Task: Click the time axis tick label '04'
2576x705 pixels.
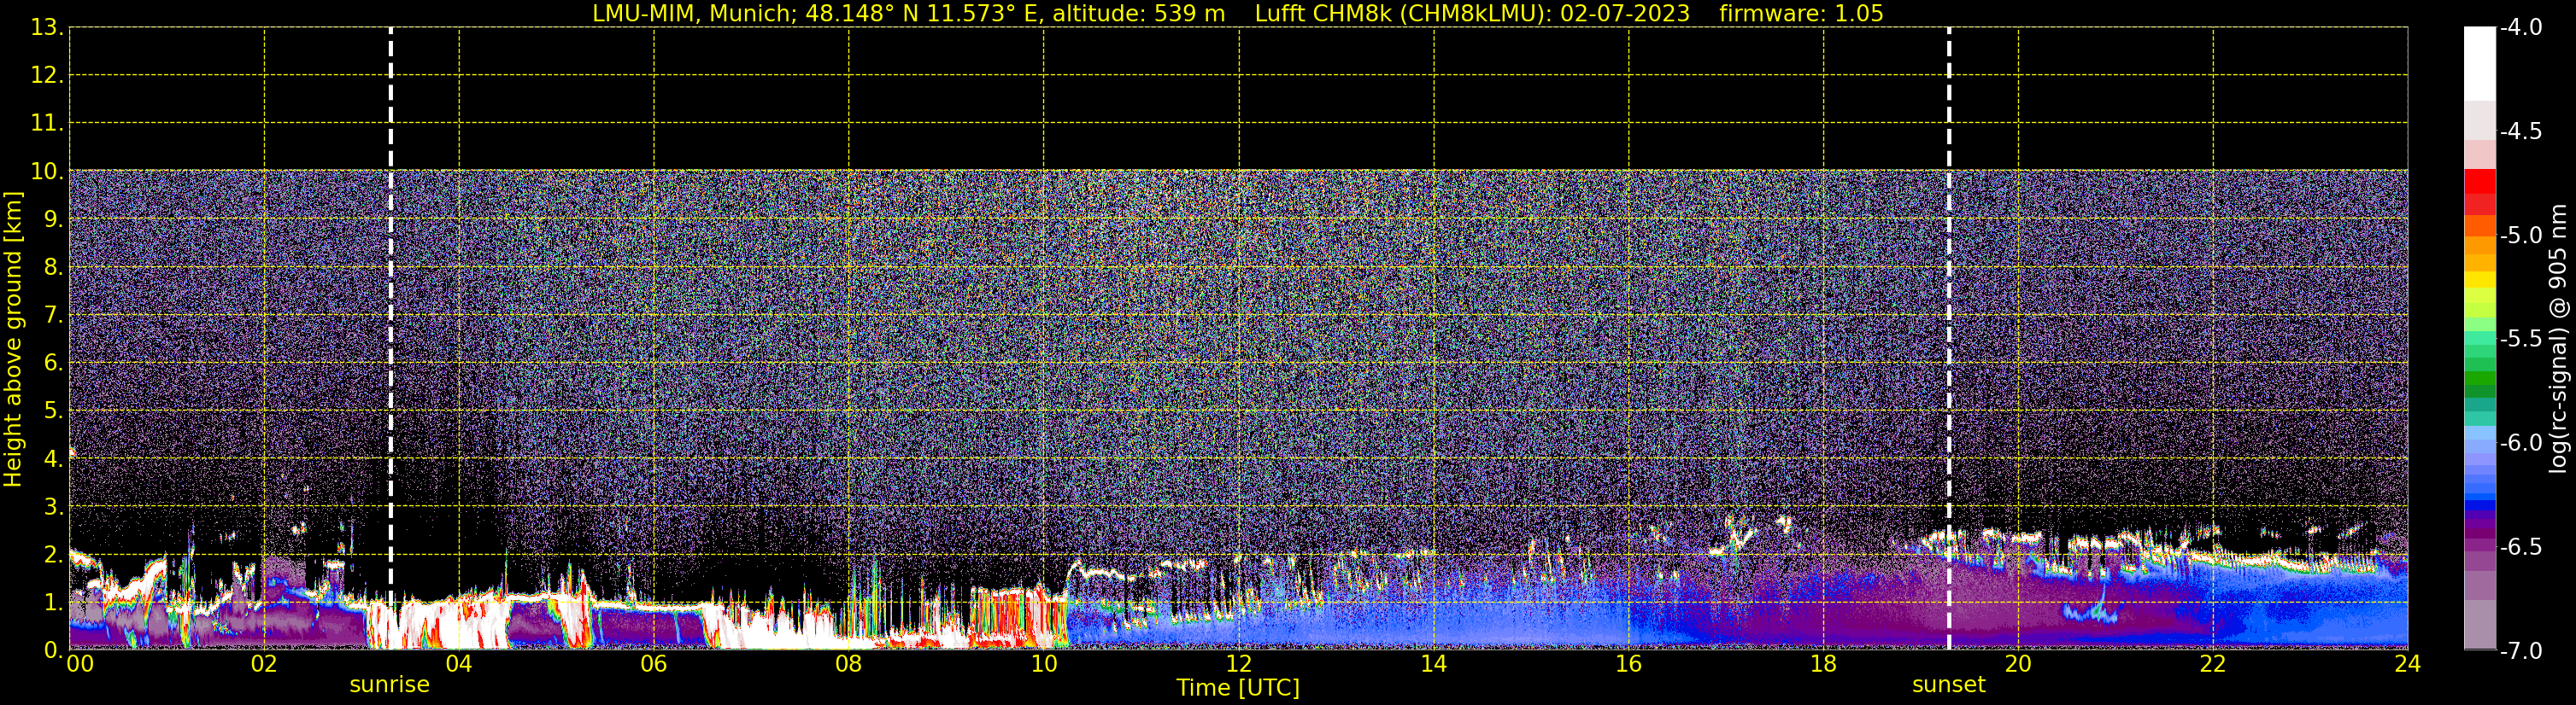Action: 459,664
